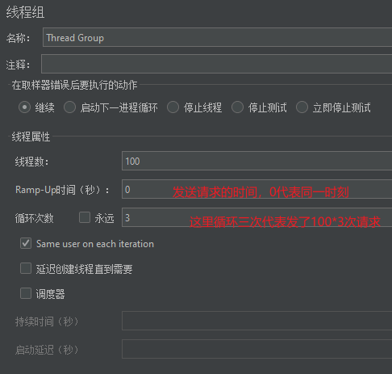Image resolution: width=392 pixels, height=374 pixels.
Task: Click the Same user on each iteration label
Action: (x=95, y=244)
